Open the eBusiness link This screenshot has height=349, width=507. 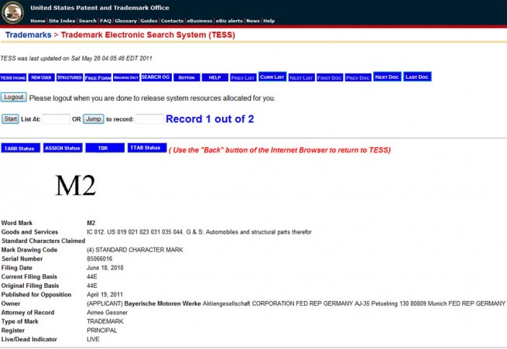pos(200,21)
